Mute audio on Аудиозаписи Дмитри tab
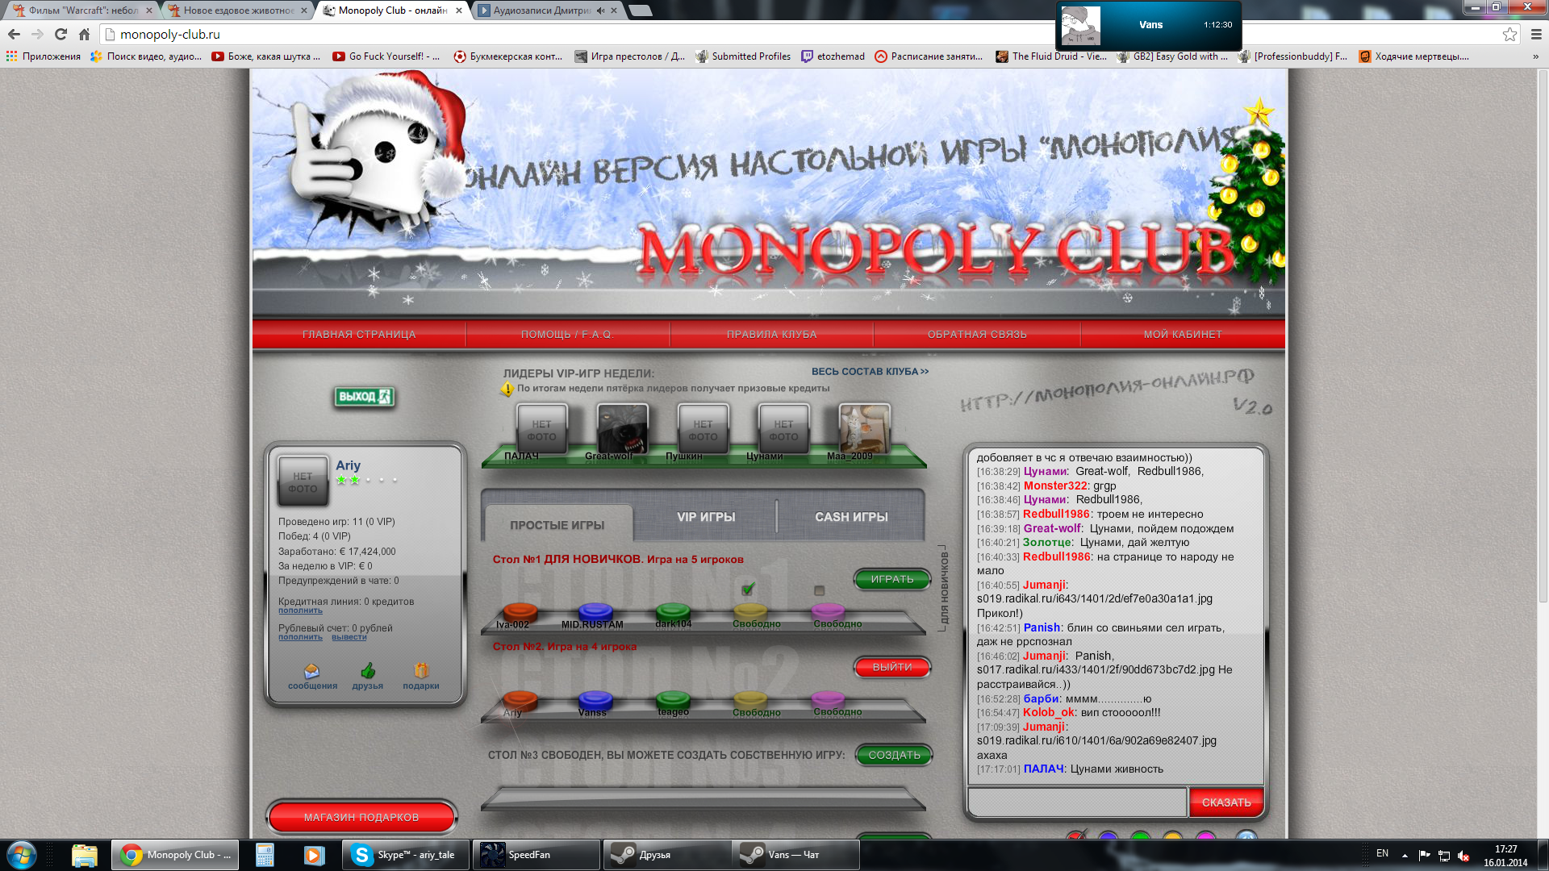This screenshot has width=1549, height=871. pos(600,10)
